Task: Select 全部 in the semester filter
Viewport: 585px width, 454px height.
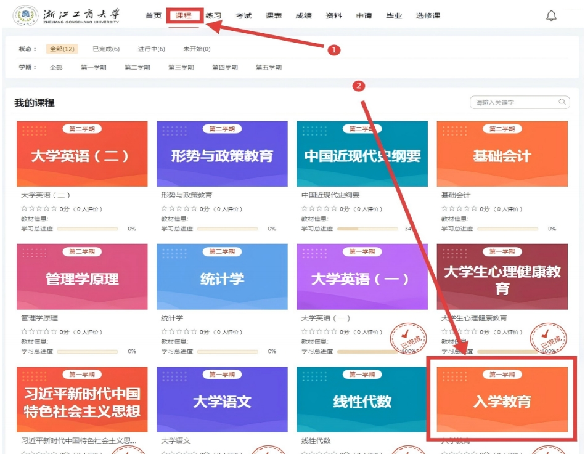Action: click(56, 68)
